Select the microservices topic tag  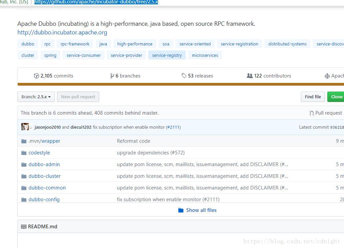(205, 55)
